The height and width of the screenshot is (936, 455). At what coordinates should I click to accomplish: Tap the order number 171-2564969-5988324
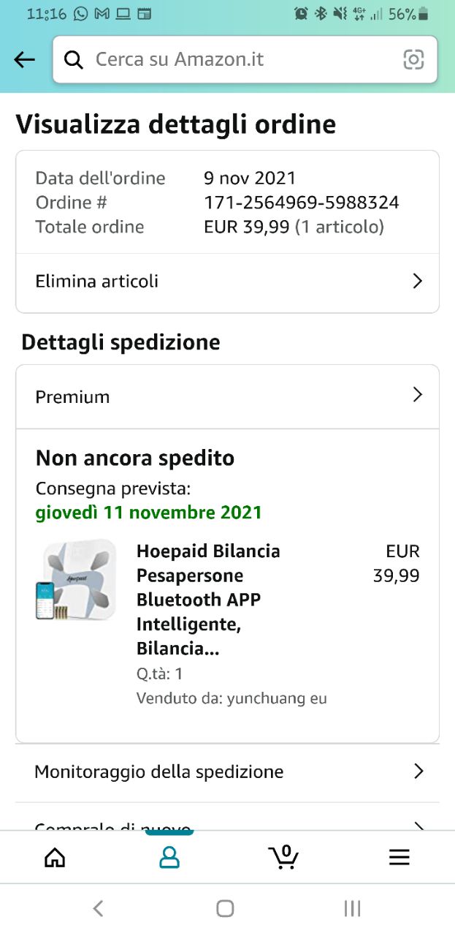pyautogui.click(x=301, y=203)
